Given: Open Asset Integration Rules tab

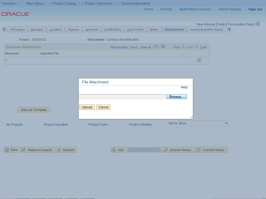Looking at the screenshot, I should (206, 29).
